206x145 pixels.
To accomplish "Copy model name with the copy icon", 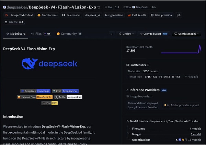I will click(x=99, y=7).
